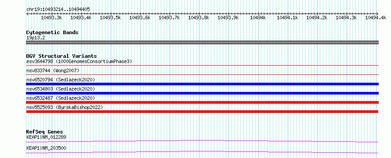Click the RefSeq Genes track title
This screenshot has height=158, width=391.
(x=45, y=132)
